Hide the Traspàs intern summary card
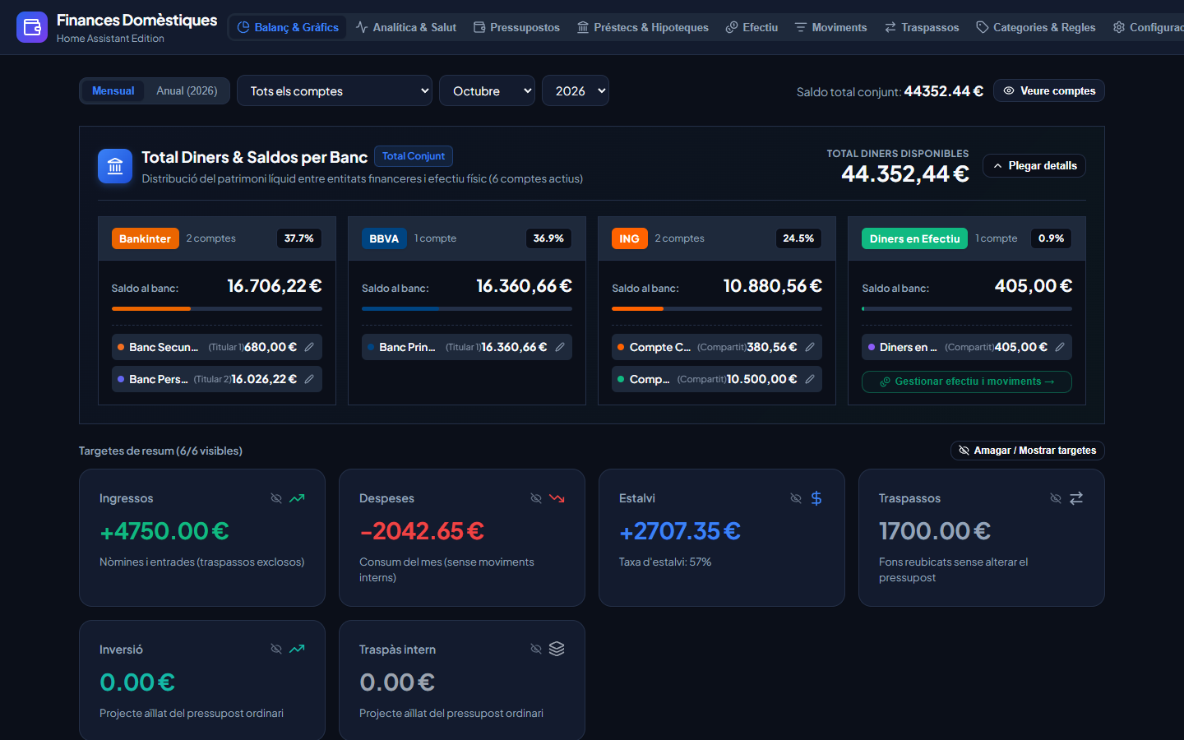 click(536, 649)
